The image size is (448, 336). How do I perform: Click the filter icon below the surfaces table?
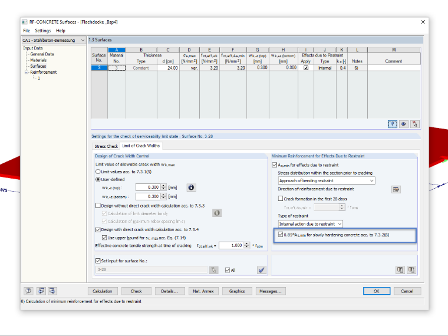(x=392, y=124)
